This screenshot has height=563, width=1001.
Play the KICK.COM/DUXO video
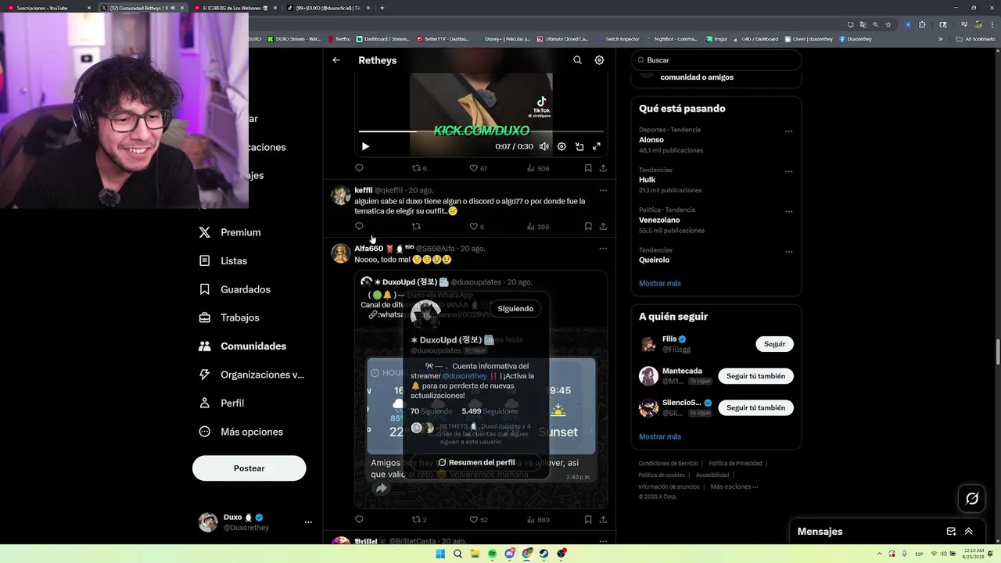pyautogui.click(x=365, y=146)
